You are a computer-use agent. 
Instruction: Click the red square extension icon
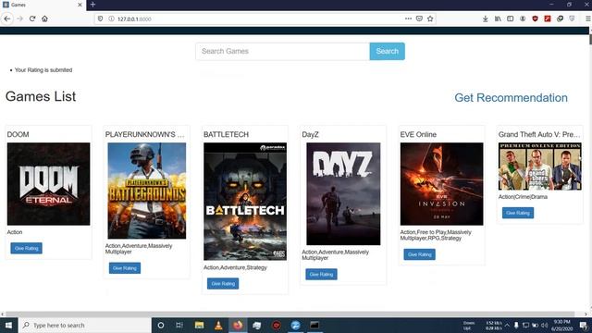click(x=548, y=18)
